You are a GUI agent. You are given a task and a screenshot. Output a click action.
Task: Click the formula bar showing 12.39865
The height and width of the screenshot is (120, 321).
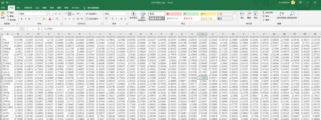(181, 29)
